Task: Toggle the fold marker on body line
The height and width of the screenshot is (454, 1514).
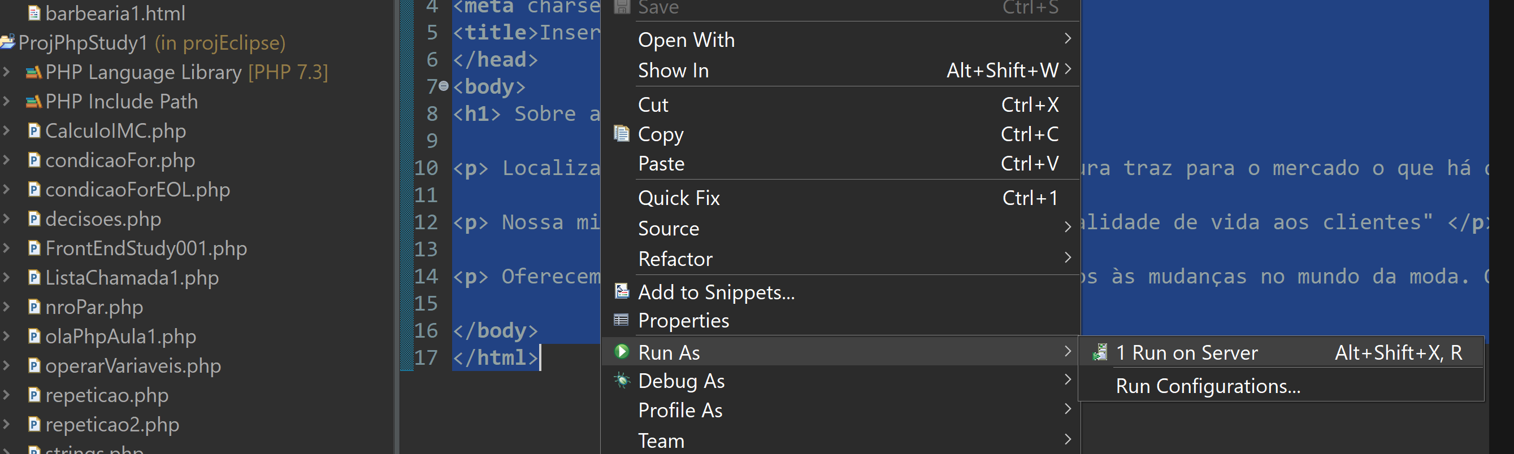Action: [x=444, y=86]
